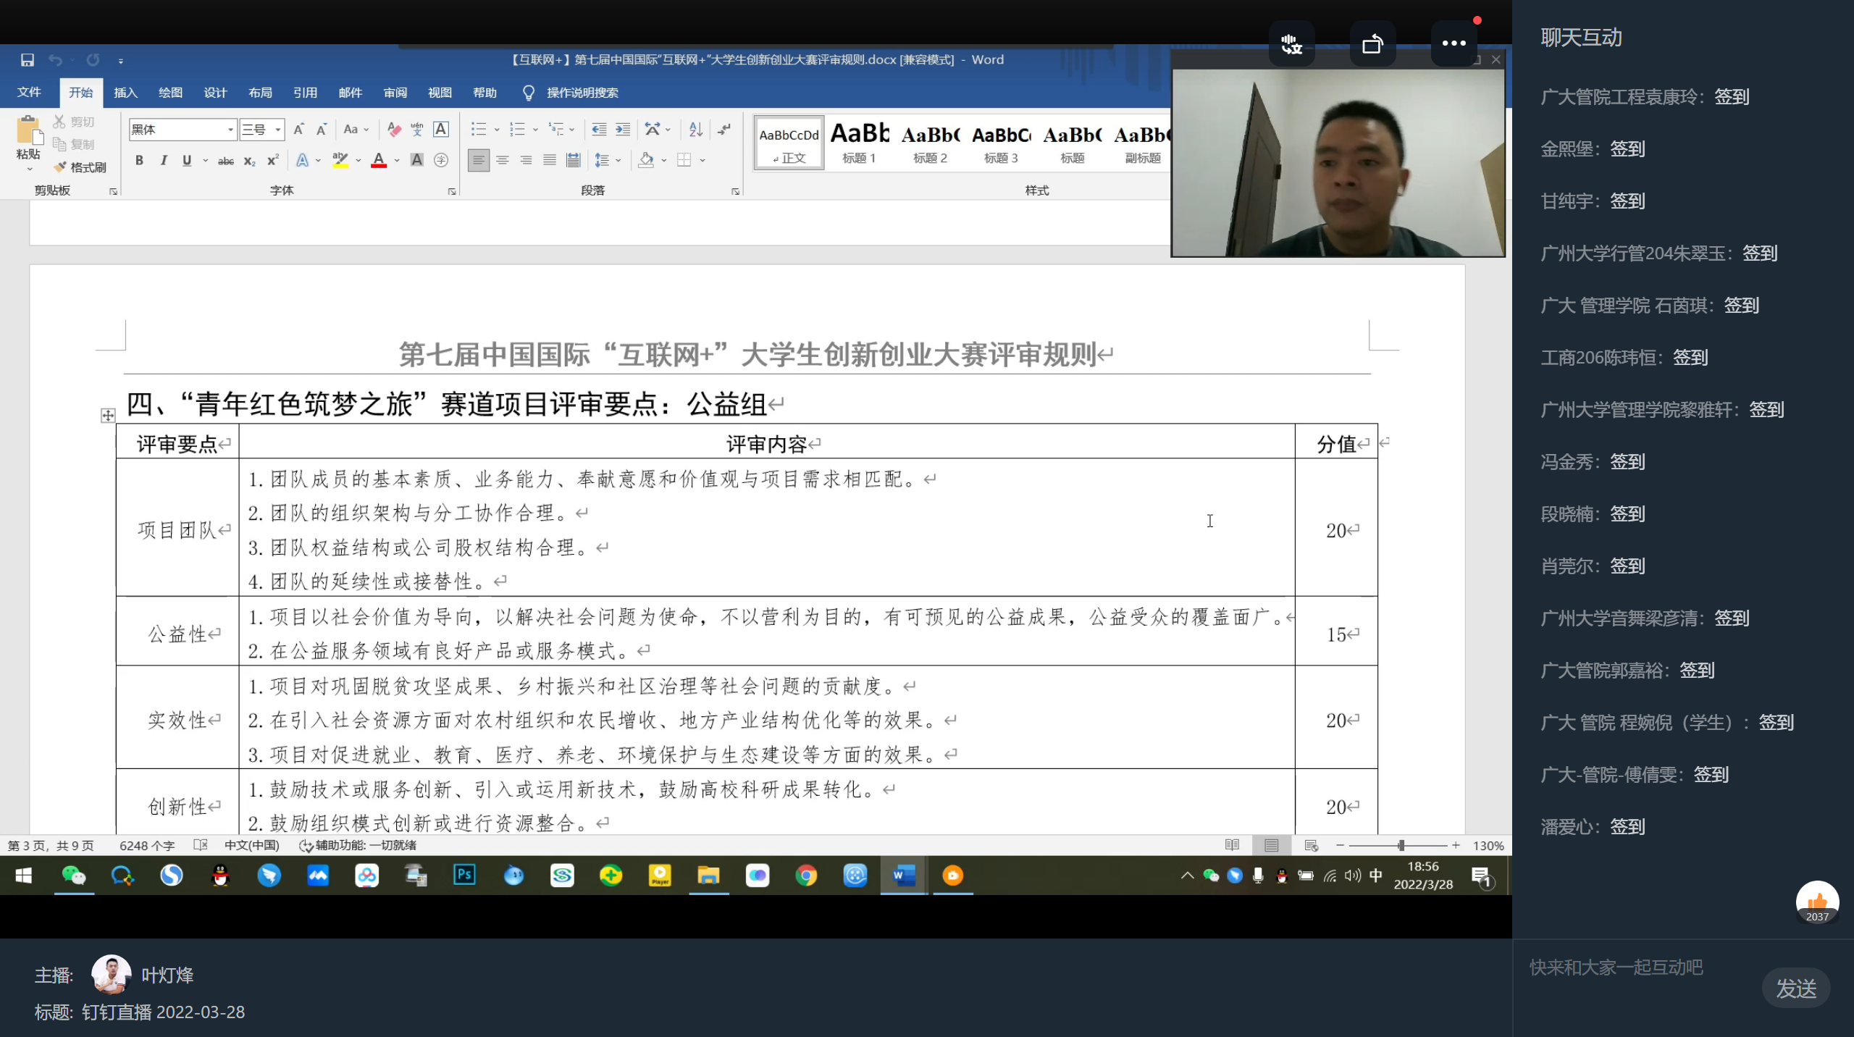The image size is (1854, 1037).
Task: Click the 发送 (Send) chat button
Action: coord(1796,988)
